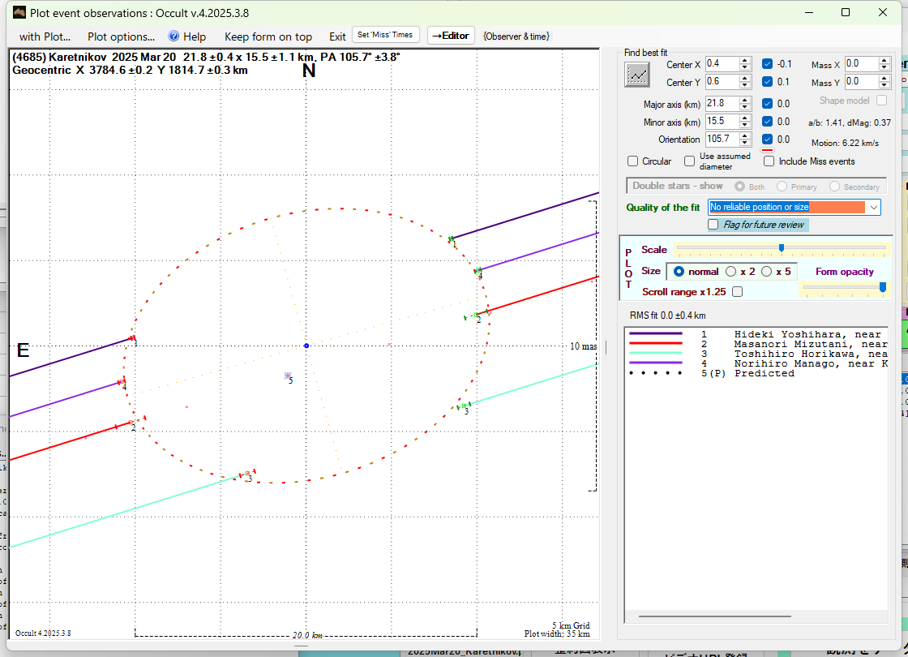Click the Find best fit graph button
Image resolution: width=908 pixels, height=657 pixels.
[637, 75]
